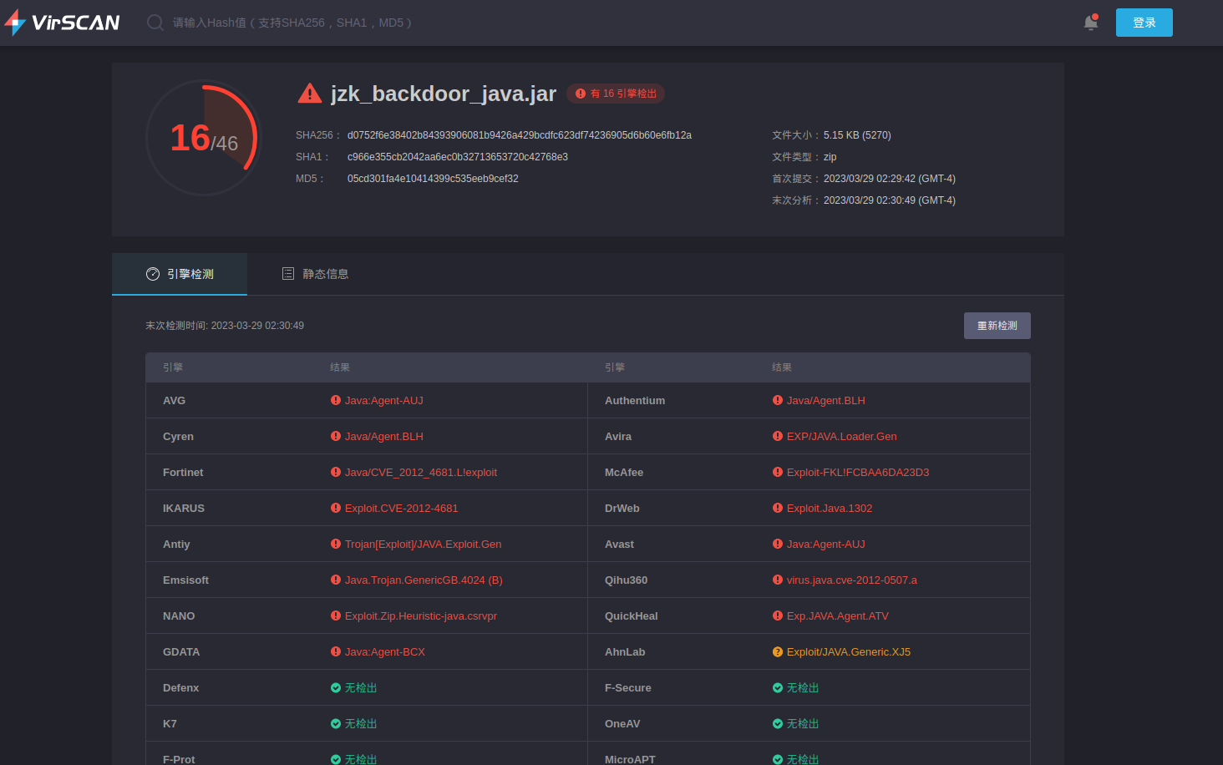The image size is (1223, 765).
Task: Open the notifications bell
Action: [x=1091, y=23]
